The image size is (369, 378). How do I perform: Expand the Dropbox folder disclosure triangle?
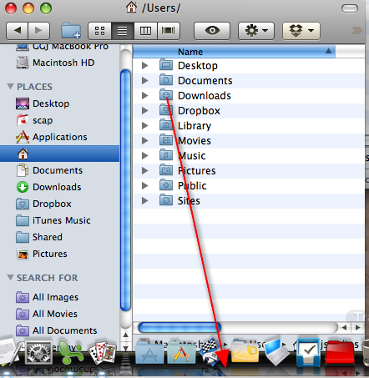coord(144,111)
